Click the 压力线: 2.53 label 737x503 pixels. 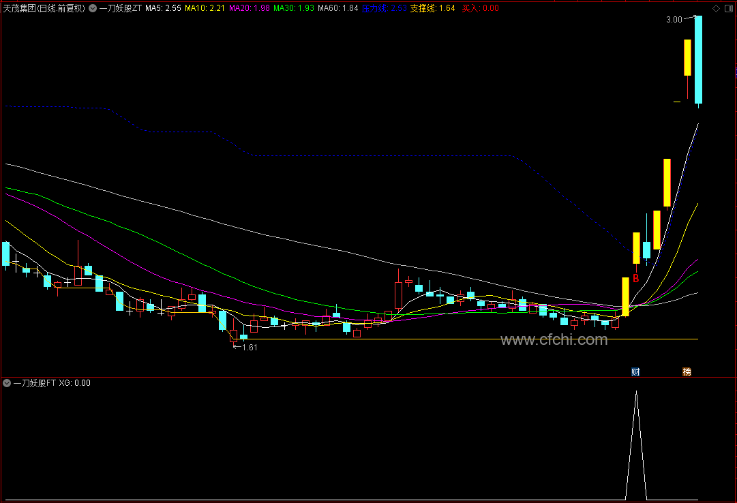[385, 8]
